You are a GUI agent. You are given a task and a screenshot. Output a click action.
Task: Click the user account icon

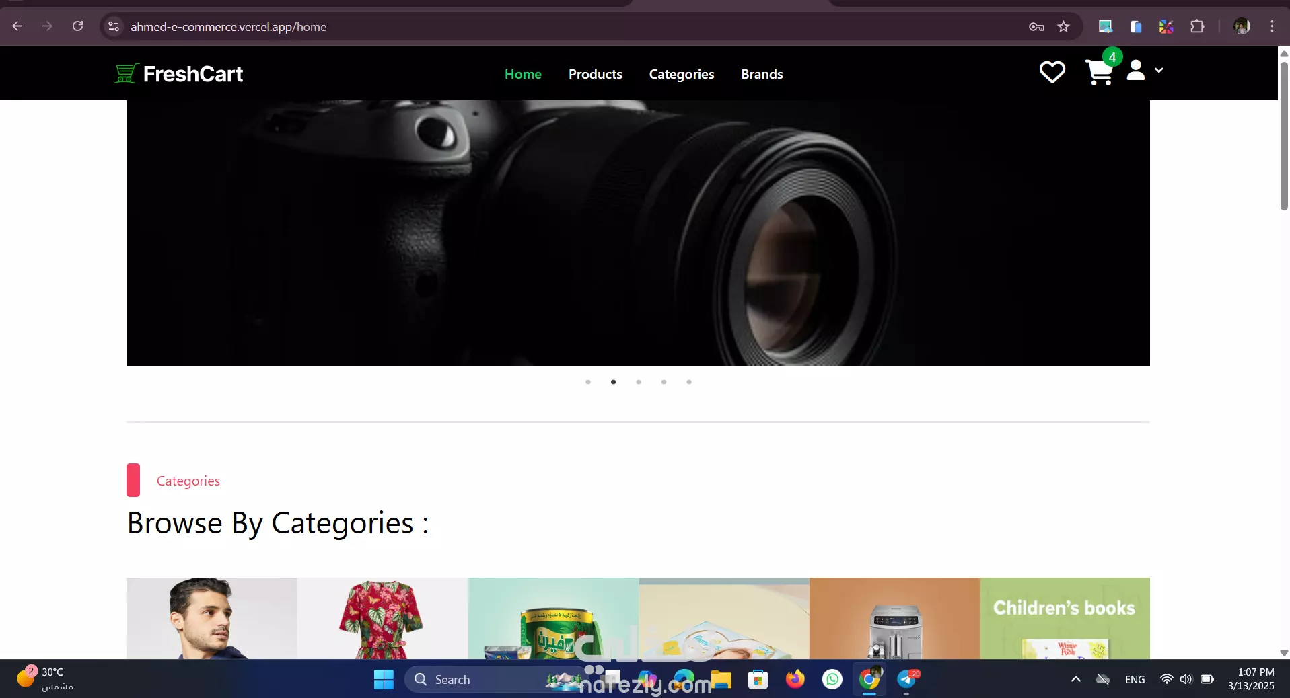[x=1136, y=70]
